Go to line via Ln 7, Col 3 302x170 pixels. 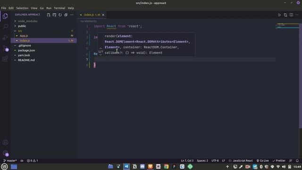[x=187, y=161]
